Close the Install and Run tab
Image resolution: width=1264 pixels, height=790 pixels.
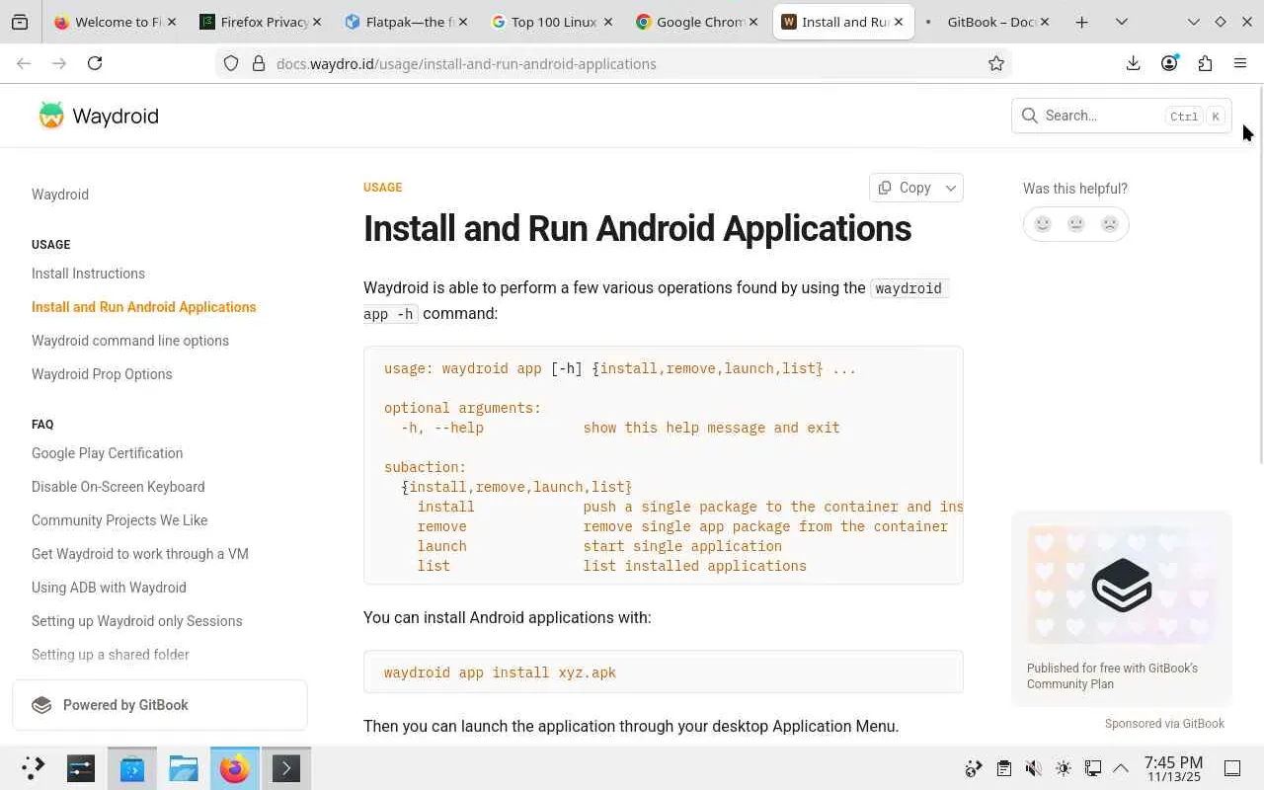(899, 22)
